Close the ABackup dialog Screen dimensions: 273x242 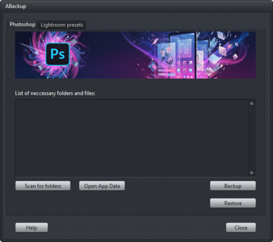click(241, 228)
